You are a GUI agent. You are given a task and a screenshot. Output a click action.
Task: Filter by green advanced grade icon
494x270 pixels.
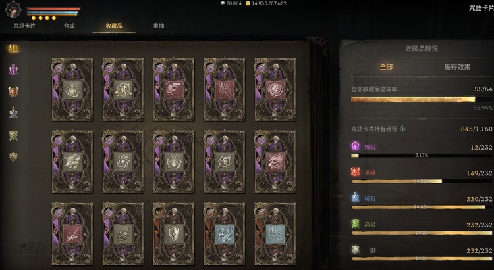coord(13,135)
